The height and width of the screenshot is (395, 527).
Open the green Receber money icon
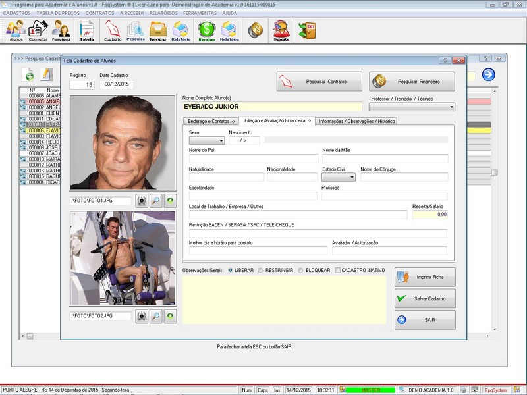point(207,30)
